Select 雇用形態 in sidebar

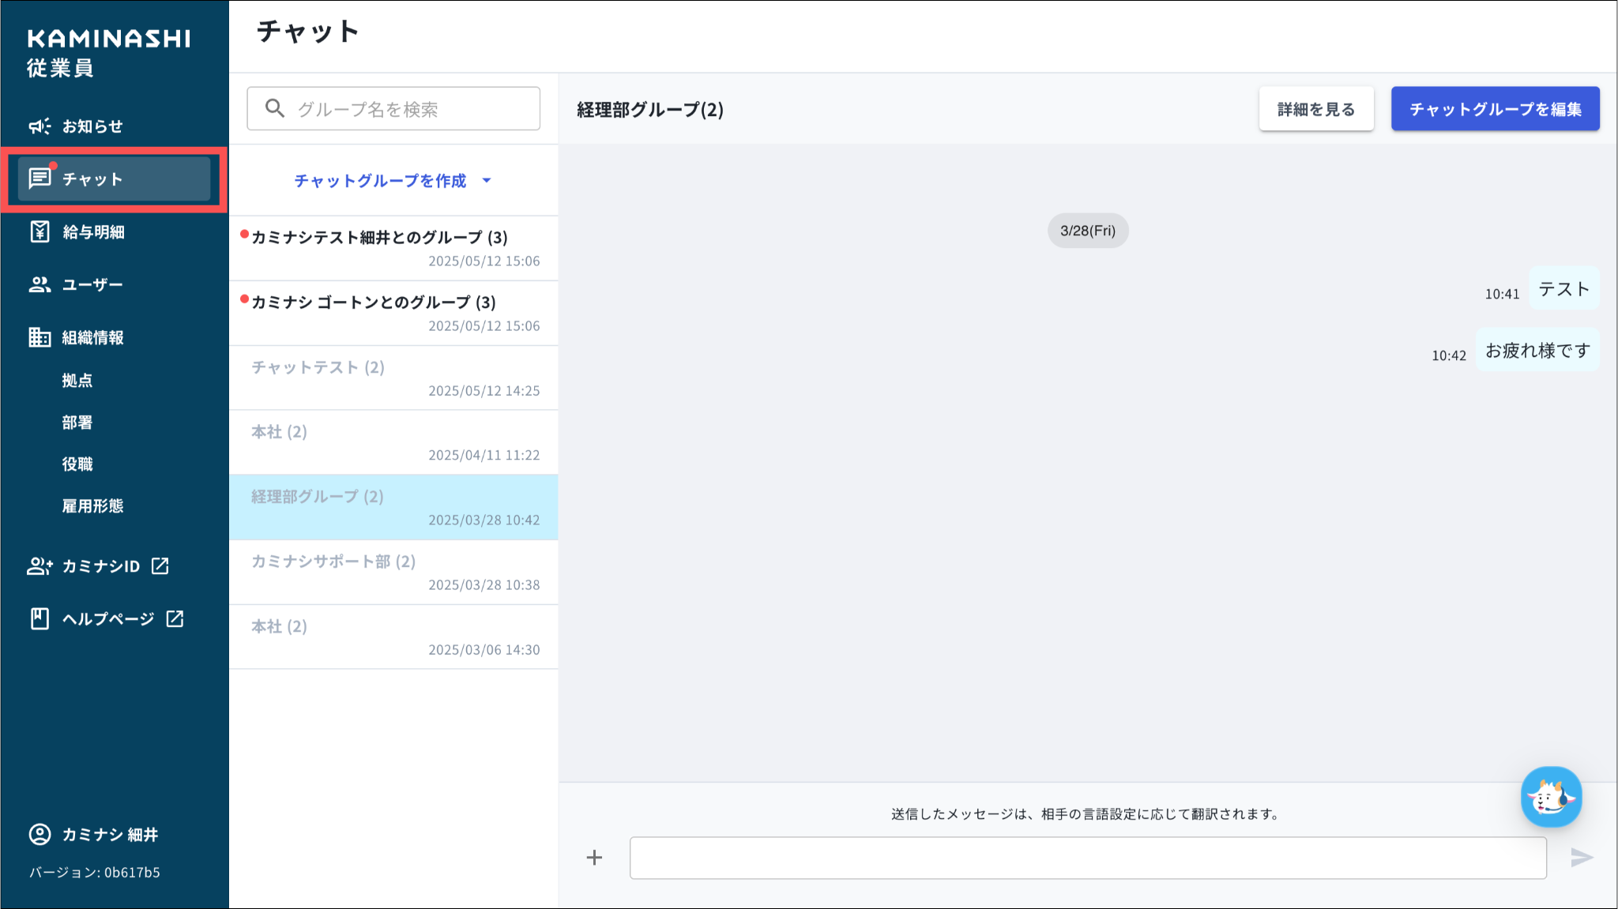[x=93, y=506]
